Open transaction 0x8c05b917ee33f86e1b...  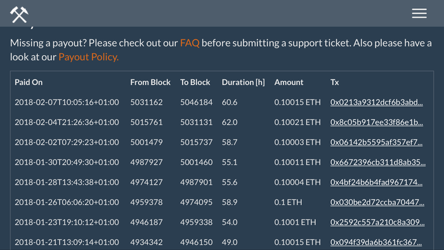coord(376,122)
